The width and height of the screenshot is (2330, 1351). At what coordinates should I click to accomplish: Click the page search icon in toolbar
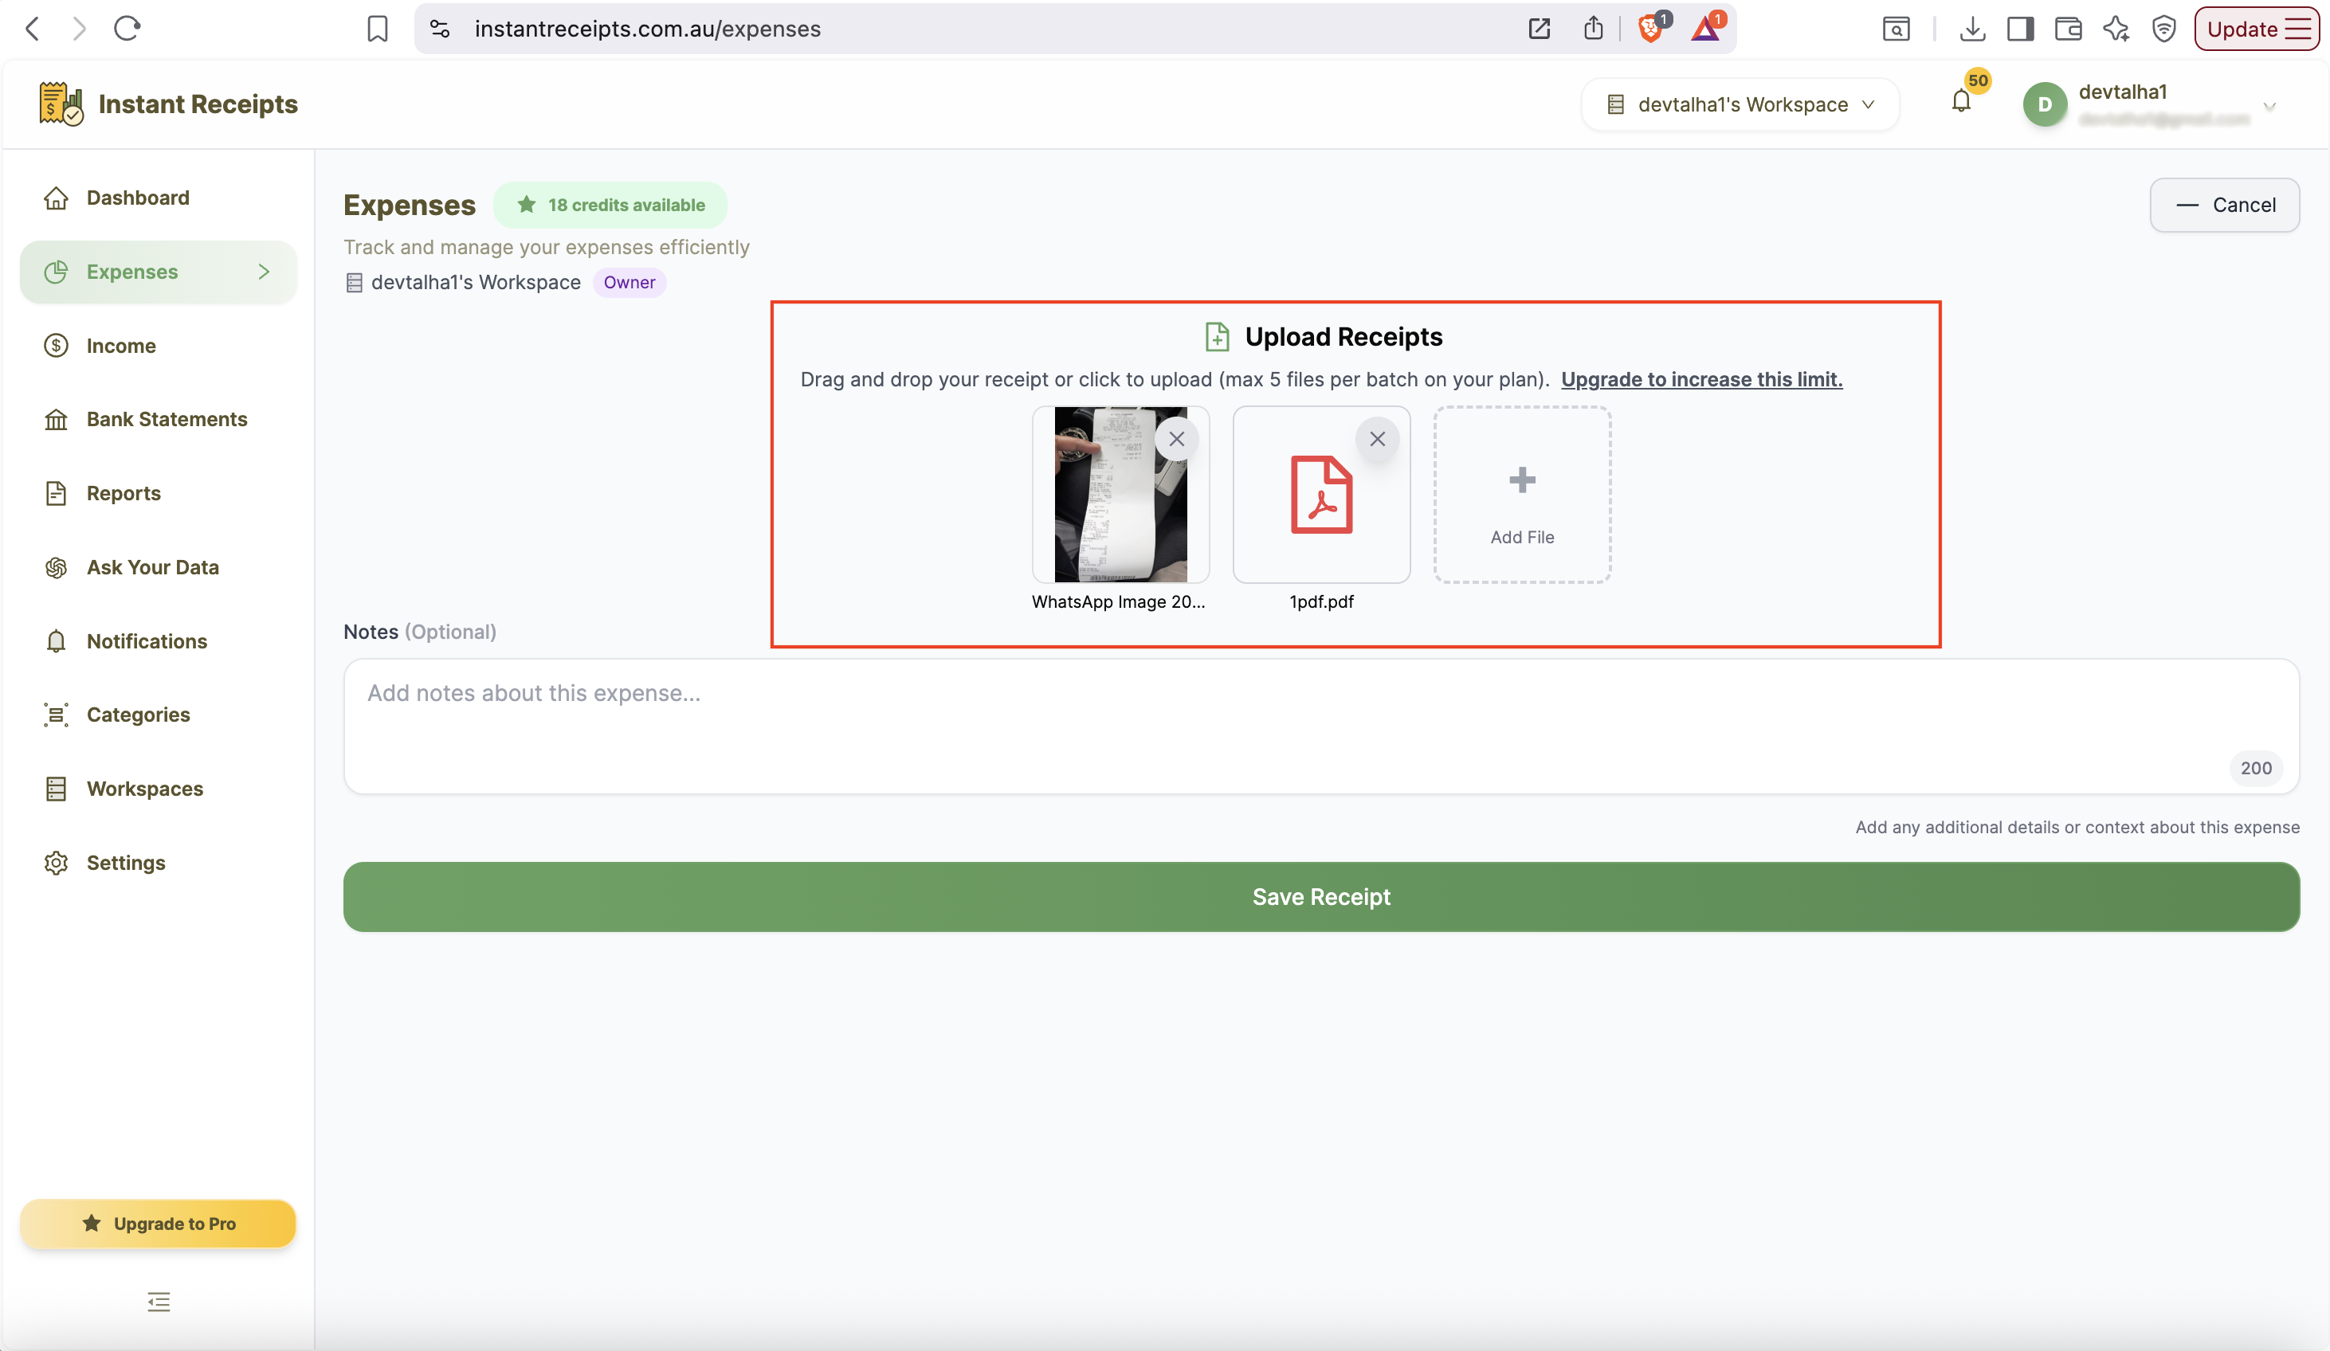click(x=1897, y=29)
